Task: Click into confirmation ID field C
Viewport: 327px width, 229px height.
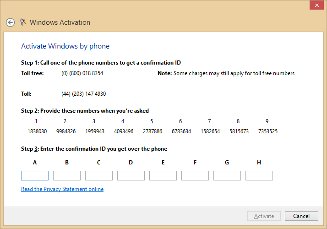Action: tap(99, 175)
